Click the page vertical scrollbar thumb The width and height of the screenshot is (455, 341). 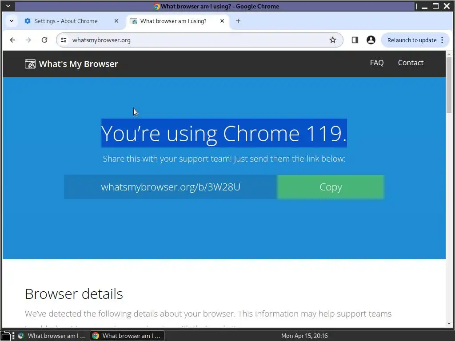[449, 85]
